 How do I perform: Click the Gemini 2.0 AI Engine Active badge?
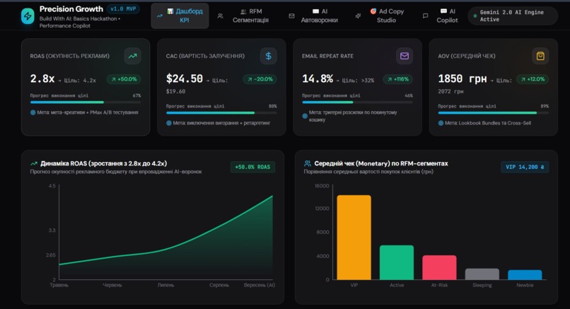point(513,16)
